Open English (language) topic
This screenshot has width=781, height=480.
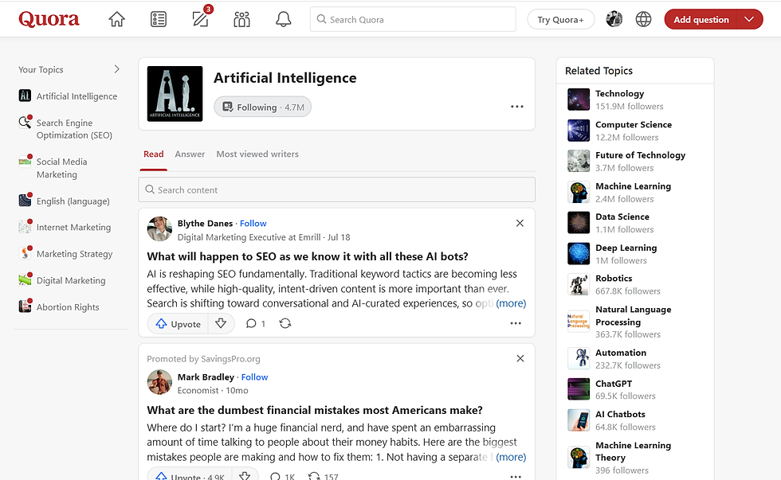65,201
